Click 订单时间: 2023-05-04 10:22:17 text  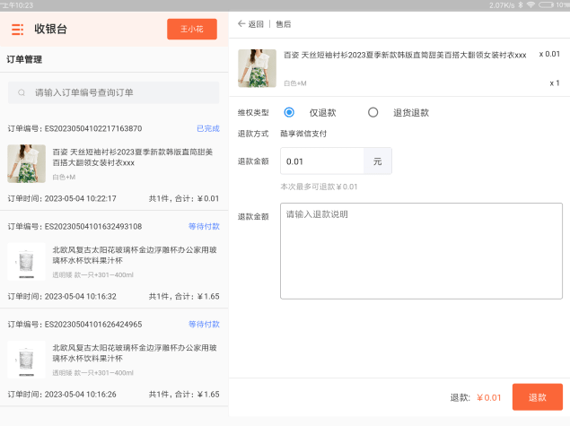tap(62, 199)
